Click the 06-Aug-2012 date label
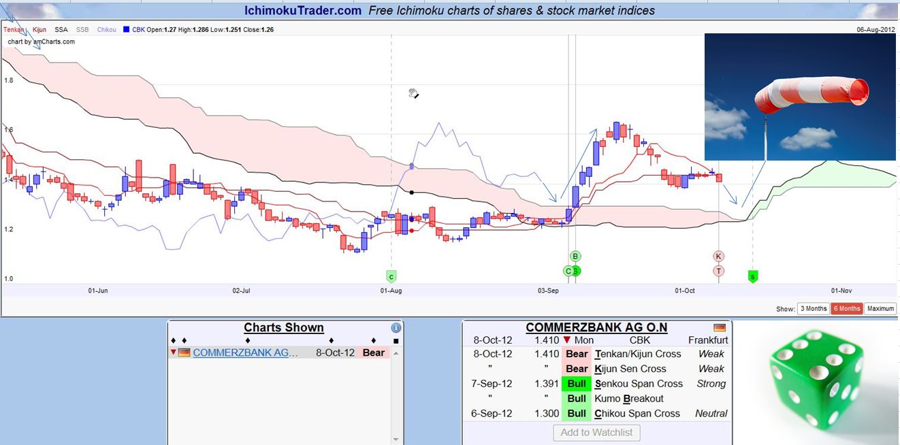The height and width of the screenshot is (445, 900). (x=877, y=30)
